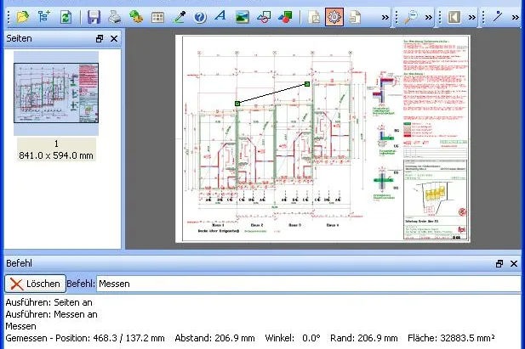Image resolution: width=525 pixels, height=349 pixels.
Task: Click the table grid icon
Action: [x=157, y=17]
